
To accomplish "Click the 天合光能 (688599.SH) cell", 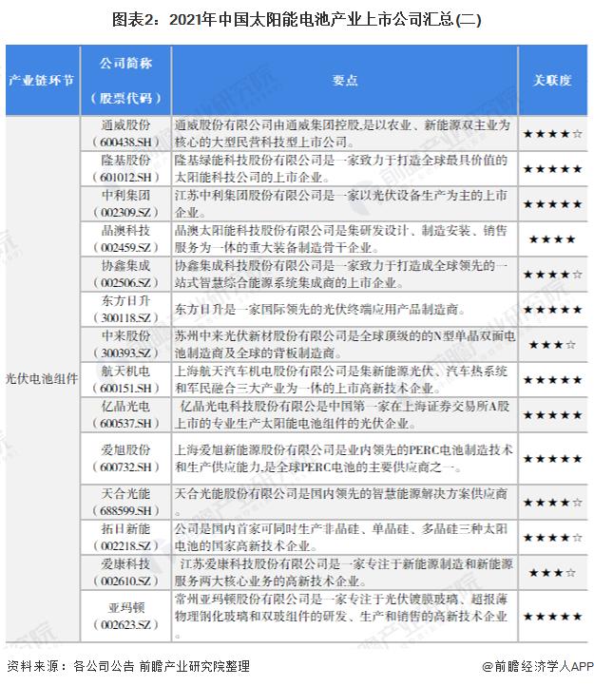I will [125, 503].
